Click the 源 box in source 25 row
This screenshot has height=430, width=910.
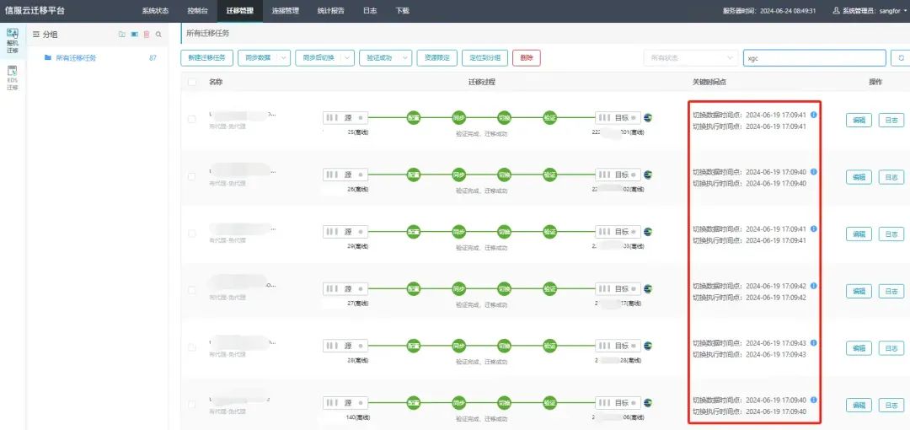coord(345,118)
